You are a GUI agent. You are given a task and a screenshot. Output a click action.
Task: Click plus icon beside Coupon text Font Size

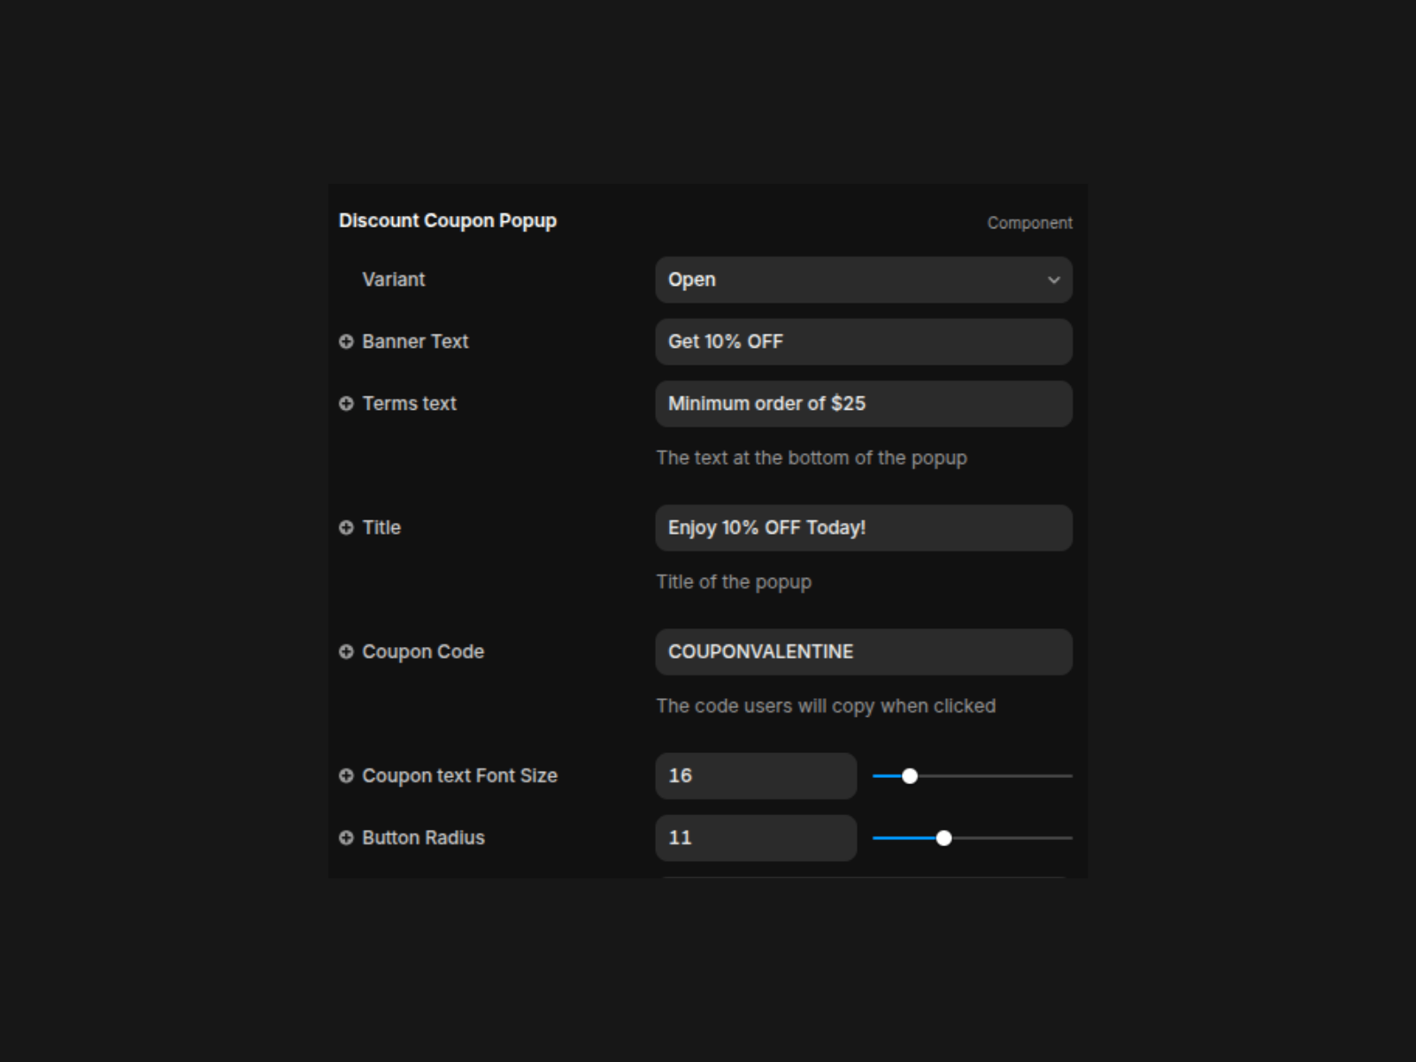click(x=346, y=775)
